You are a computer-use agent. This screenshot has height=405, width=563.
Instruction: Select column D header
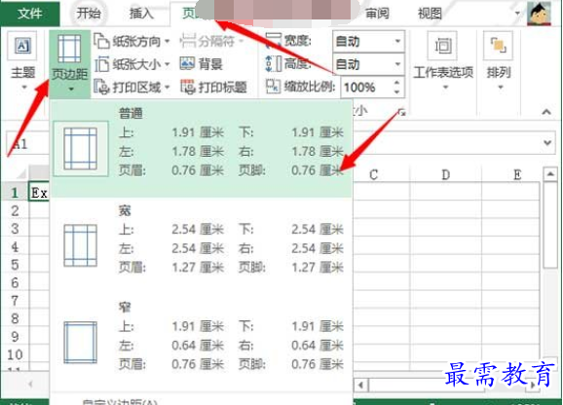coord(445,174)
